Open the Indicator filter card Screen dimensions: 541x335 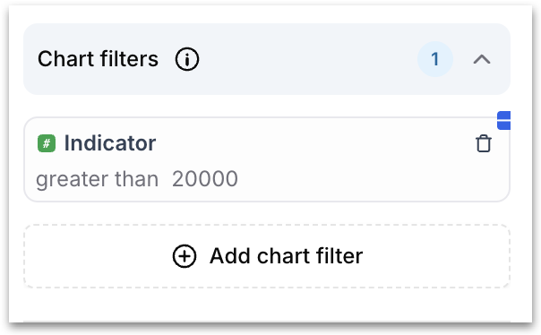(267, 159)
